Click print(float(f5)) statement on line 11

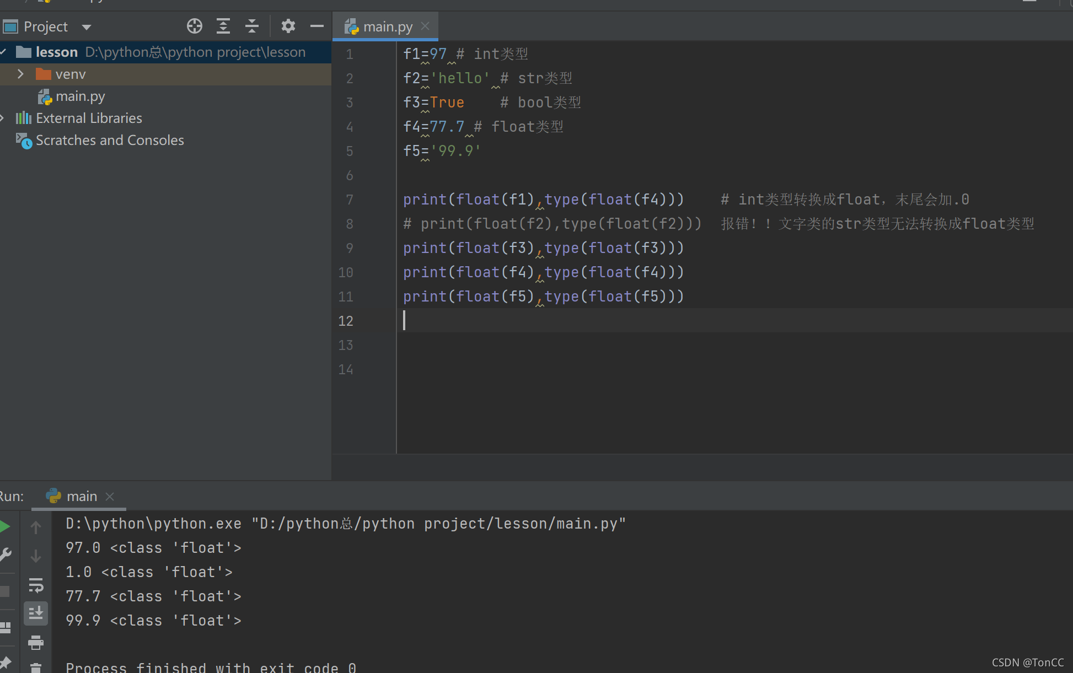544,297
